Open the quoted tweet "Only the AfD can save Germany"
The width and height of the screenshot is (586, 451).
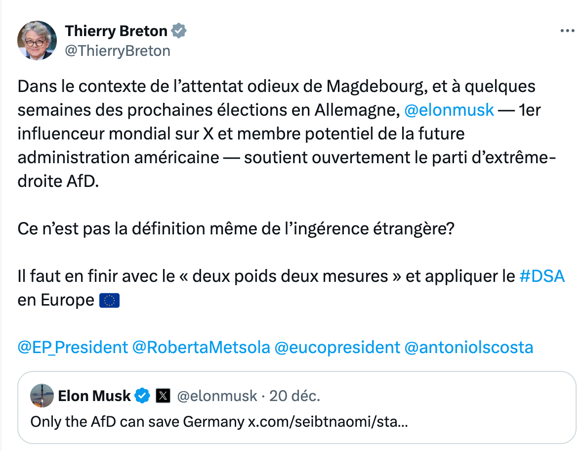138,422
